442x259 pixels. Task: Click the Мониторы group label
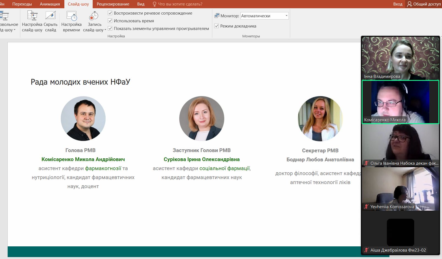251,36
